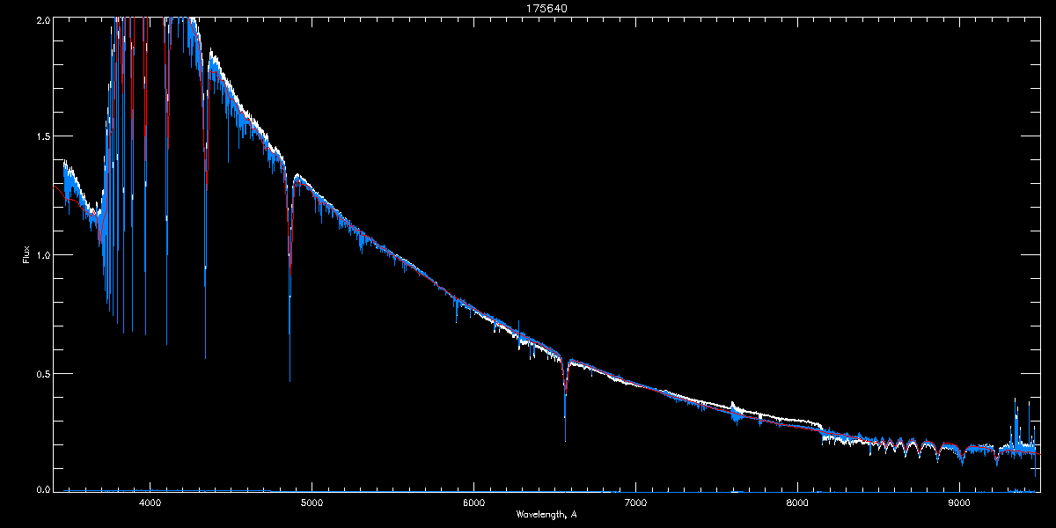
Task: Click the 1.0 flux axis label
Action: coord(42,255)
